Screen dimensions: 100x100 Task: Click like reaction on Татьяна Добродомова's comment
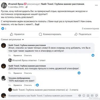click(37, 85)
